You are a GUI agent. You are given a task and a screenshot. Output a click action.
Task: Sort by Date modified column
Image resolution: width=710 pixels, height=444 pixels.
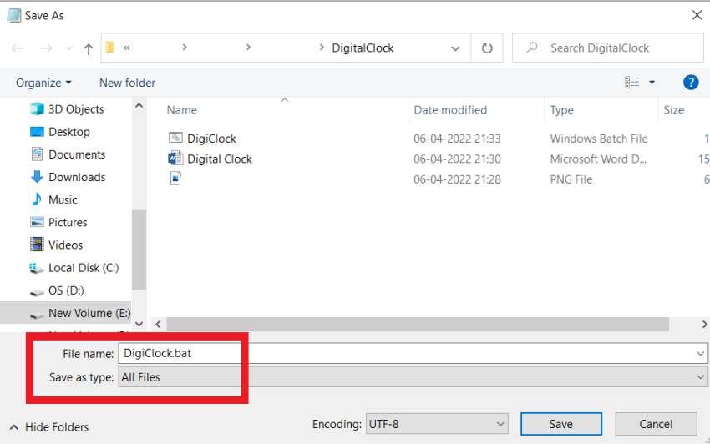(x=450, y=110)
